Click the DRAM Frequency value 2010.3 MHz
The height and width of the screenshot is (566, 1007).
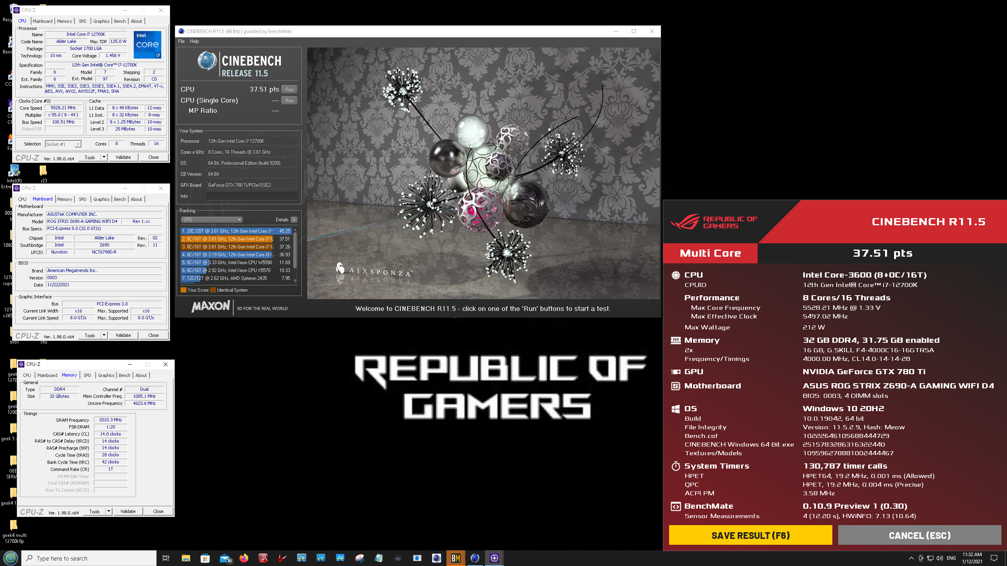(111, 420)
